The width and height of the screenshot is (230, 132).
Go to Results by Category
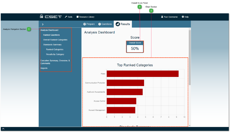point(55,54)
